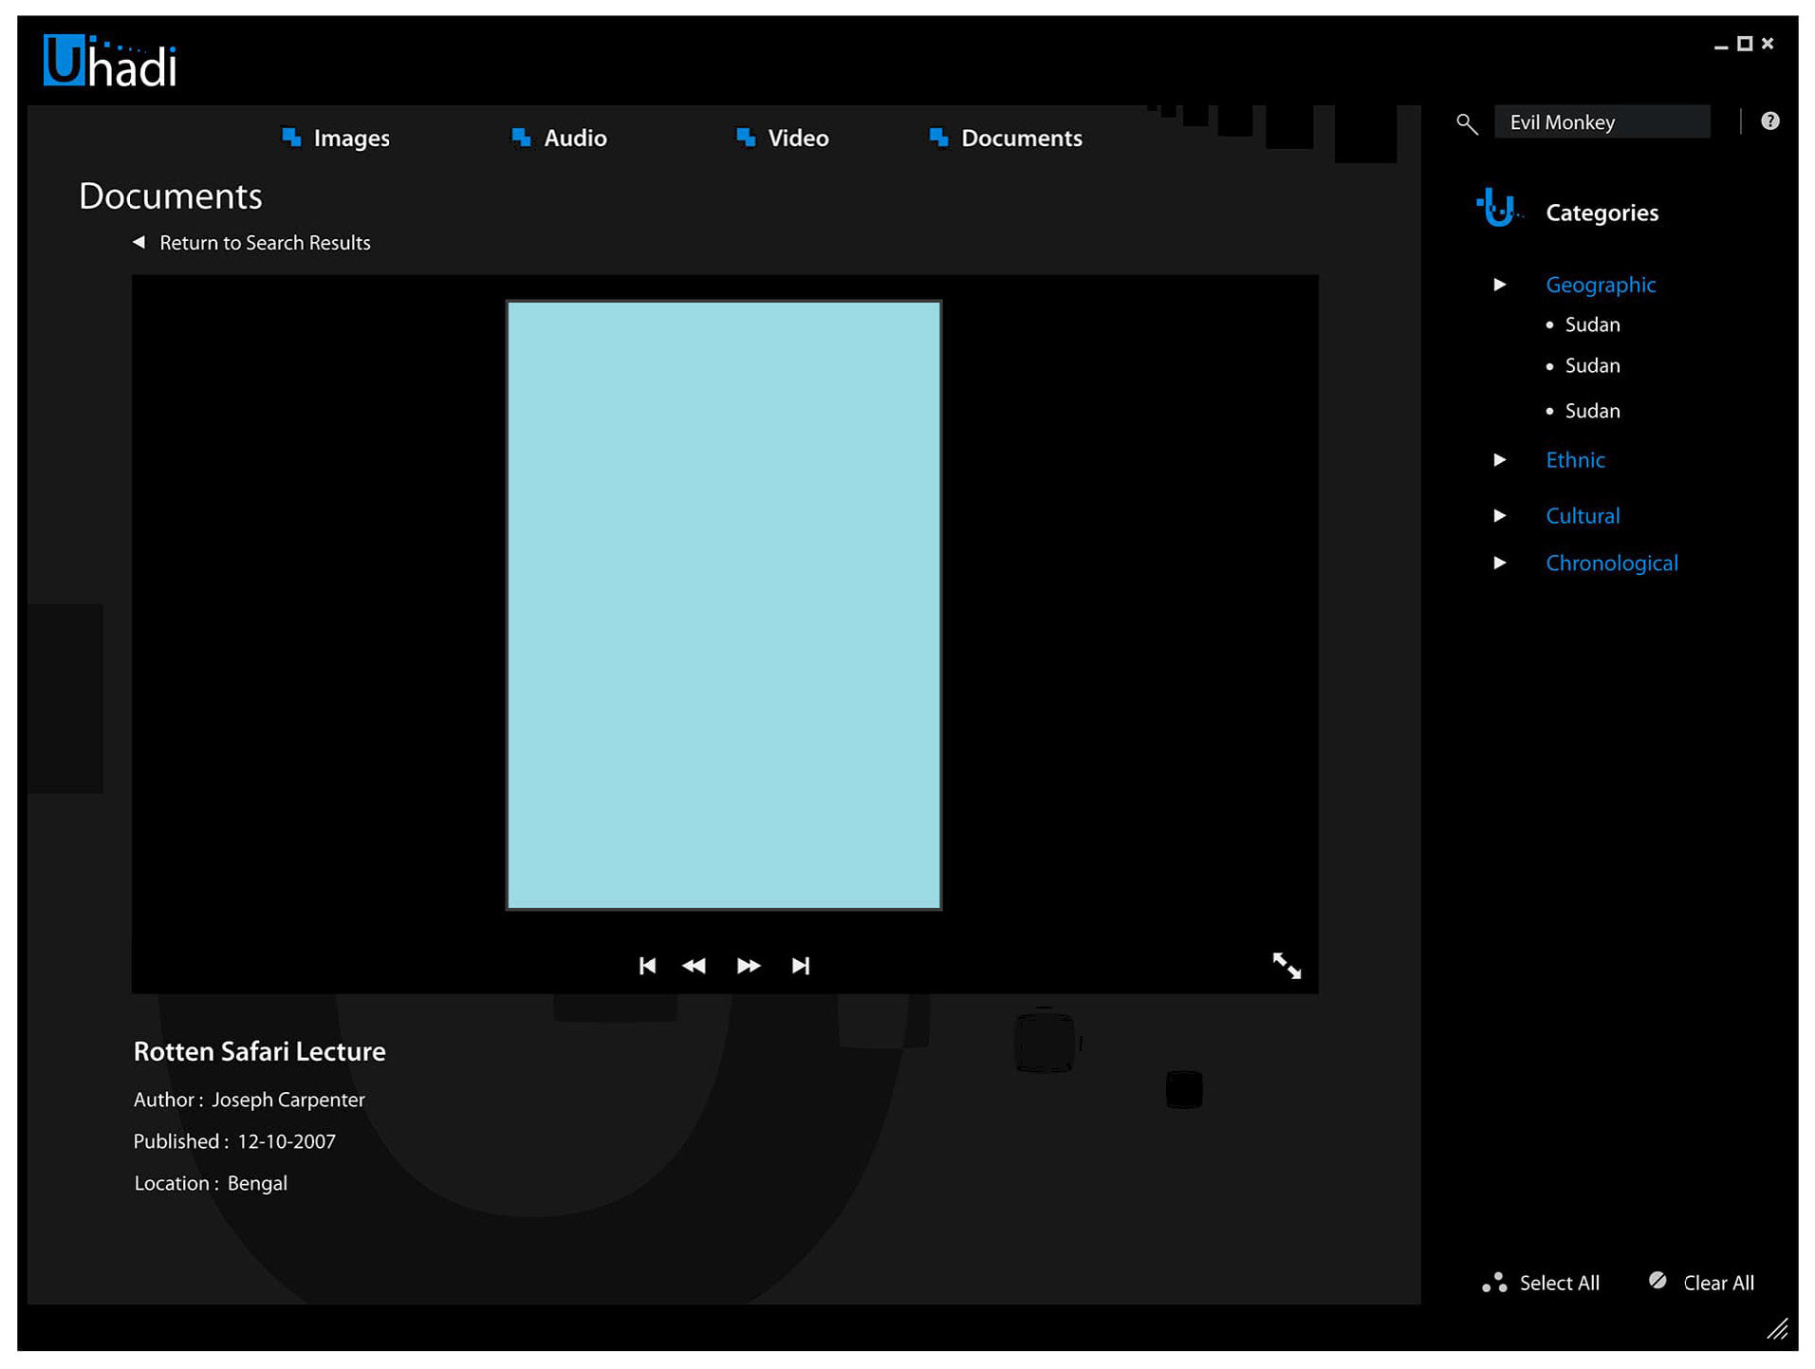Click the window resize grip icon
The height and width of the screenshot is (1369, 1815).
coord(1777,1328)
